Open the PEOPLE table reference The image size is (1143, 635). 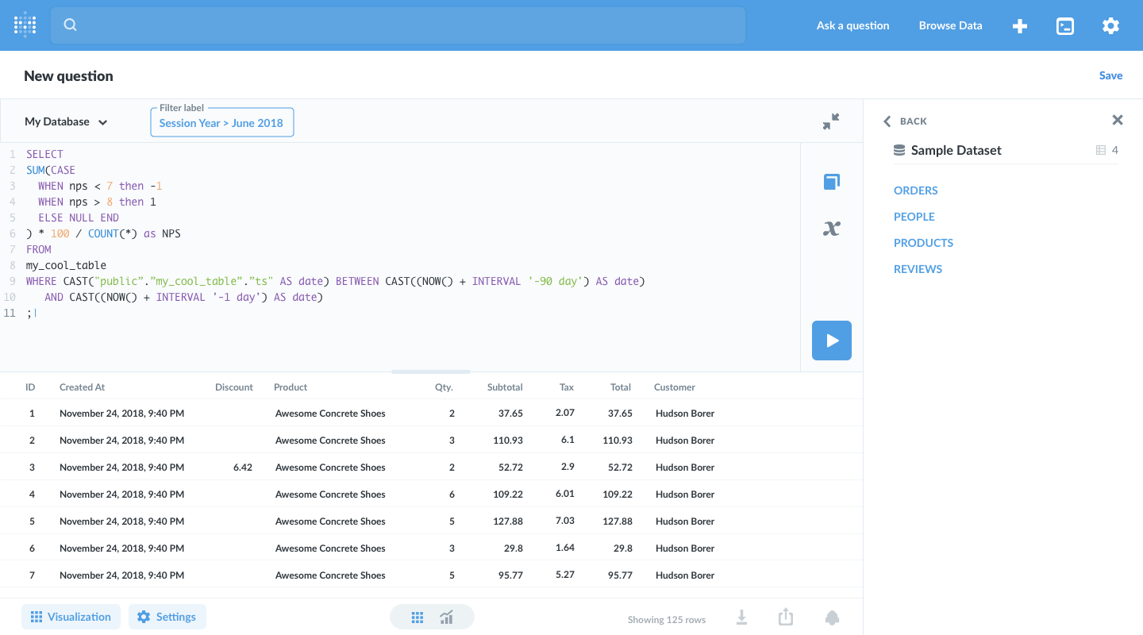tap(914, 217)
